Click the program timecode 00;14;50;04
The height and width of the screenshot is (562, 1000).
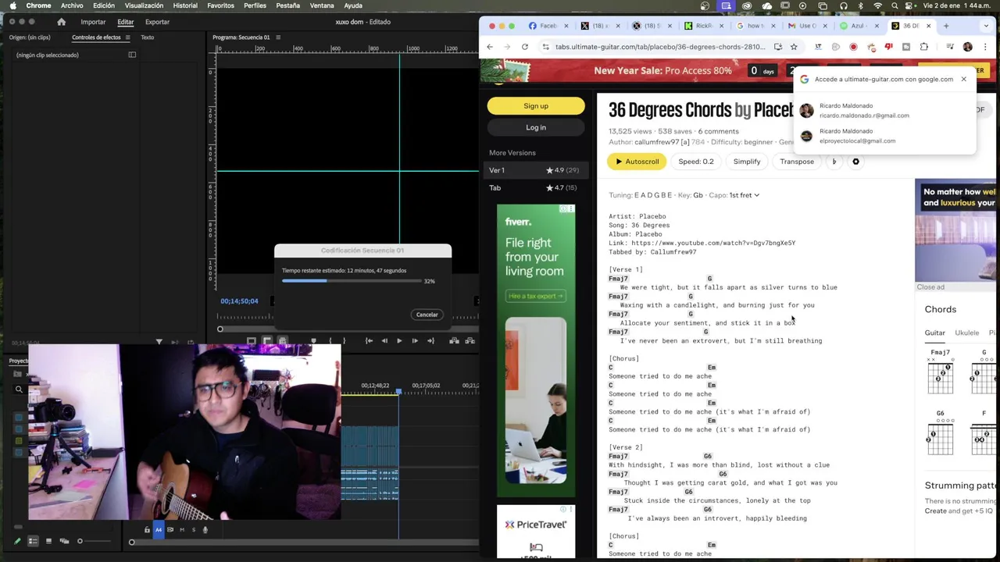pos(239,301)
